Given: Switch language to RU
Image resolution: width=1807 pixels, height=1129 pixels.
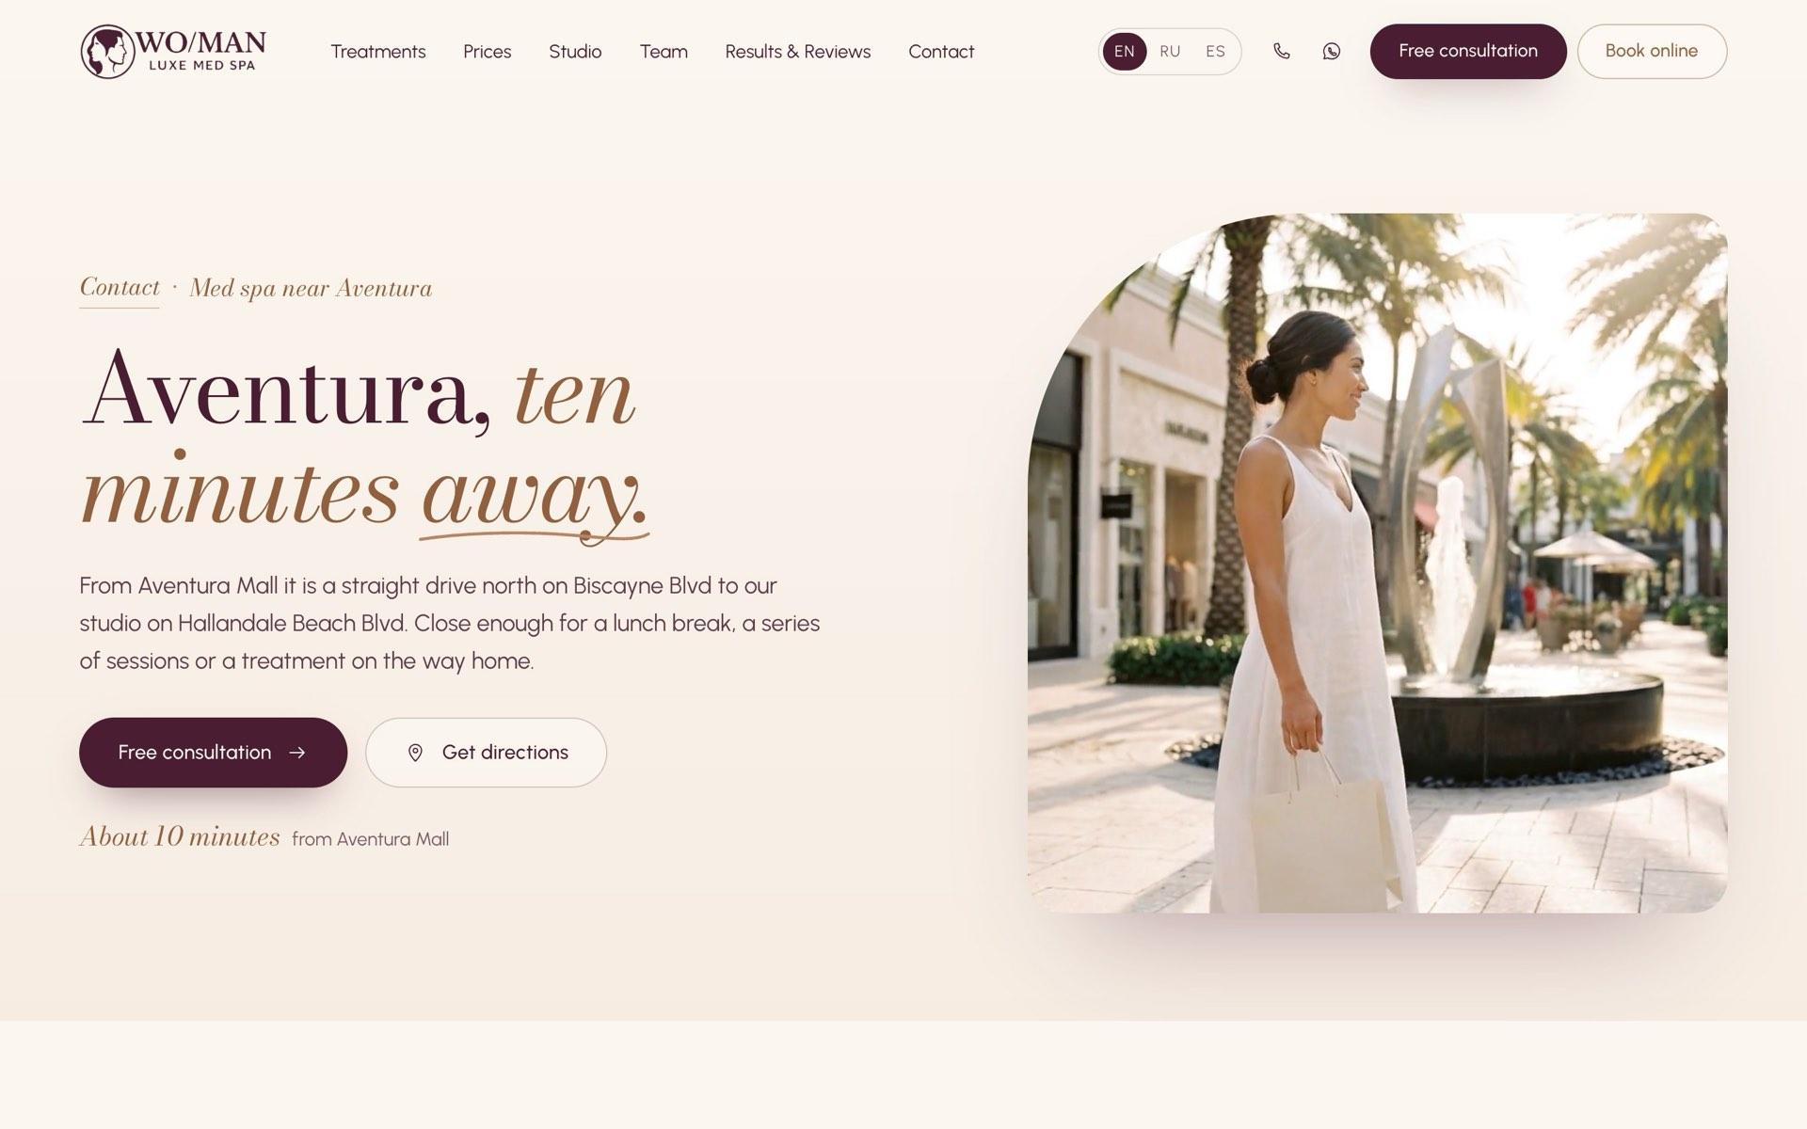Looking at the screenshot, I should coord(1170,52).
